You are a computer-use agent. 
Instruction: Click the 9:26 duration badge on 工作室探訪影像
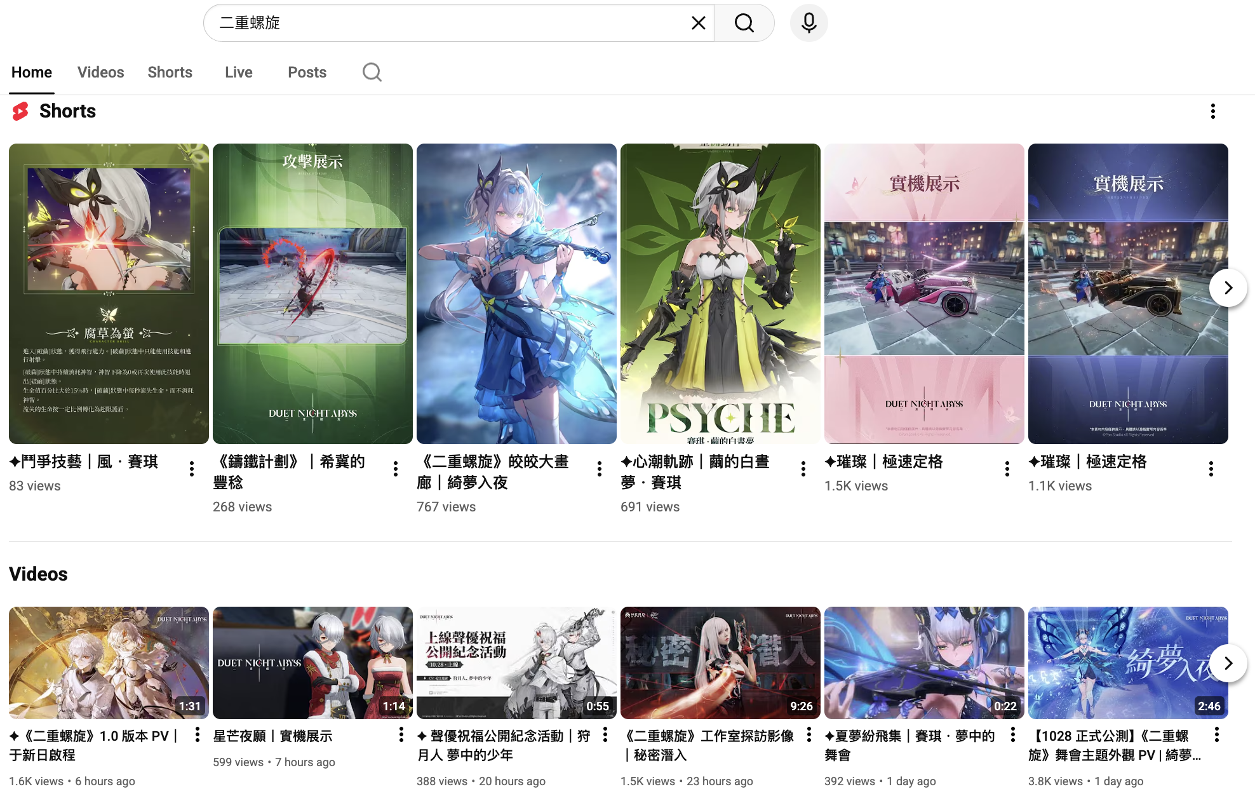802,706
